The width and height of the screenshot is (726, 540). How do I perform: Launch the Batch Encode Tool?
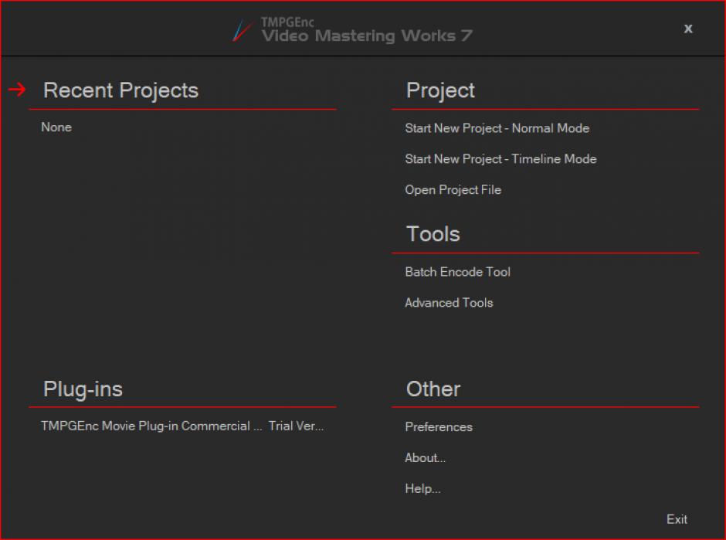pos(457,272)
